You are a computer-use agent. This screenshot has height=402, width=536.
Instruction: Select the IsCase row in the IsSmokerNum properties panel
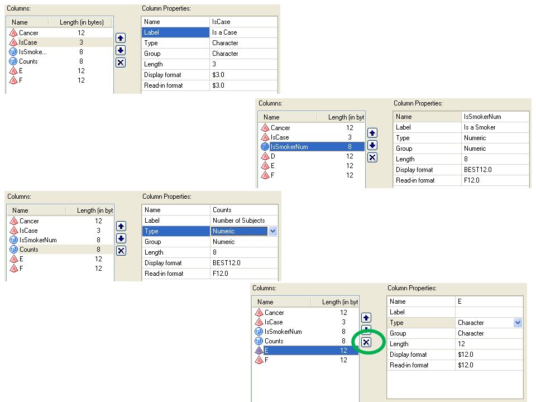(312, 137)
